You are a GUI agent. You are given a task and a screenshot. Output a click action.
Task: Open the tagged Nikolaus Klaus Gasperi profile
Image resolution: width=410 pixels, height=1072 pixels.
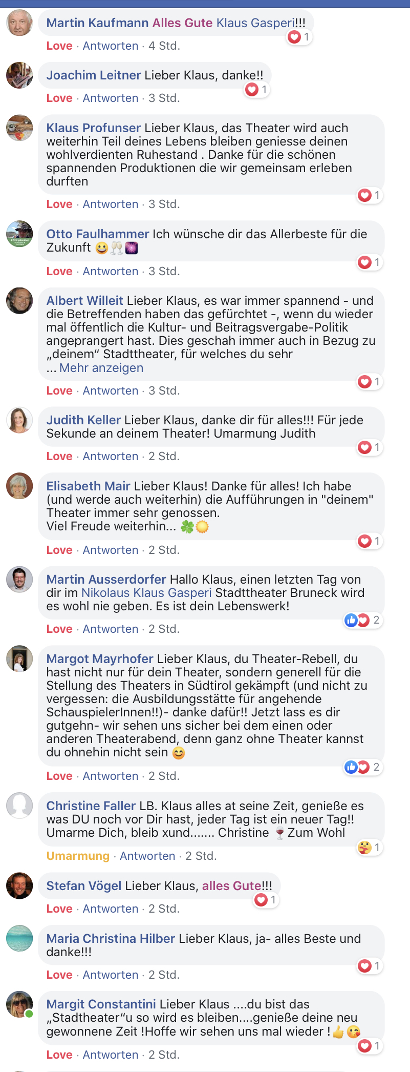point(146,593)
